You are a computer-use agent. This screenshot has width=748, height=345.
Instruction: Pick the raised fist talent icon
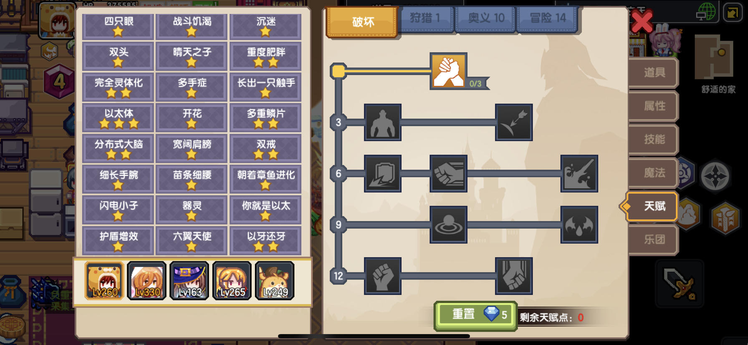pos(383,276)
